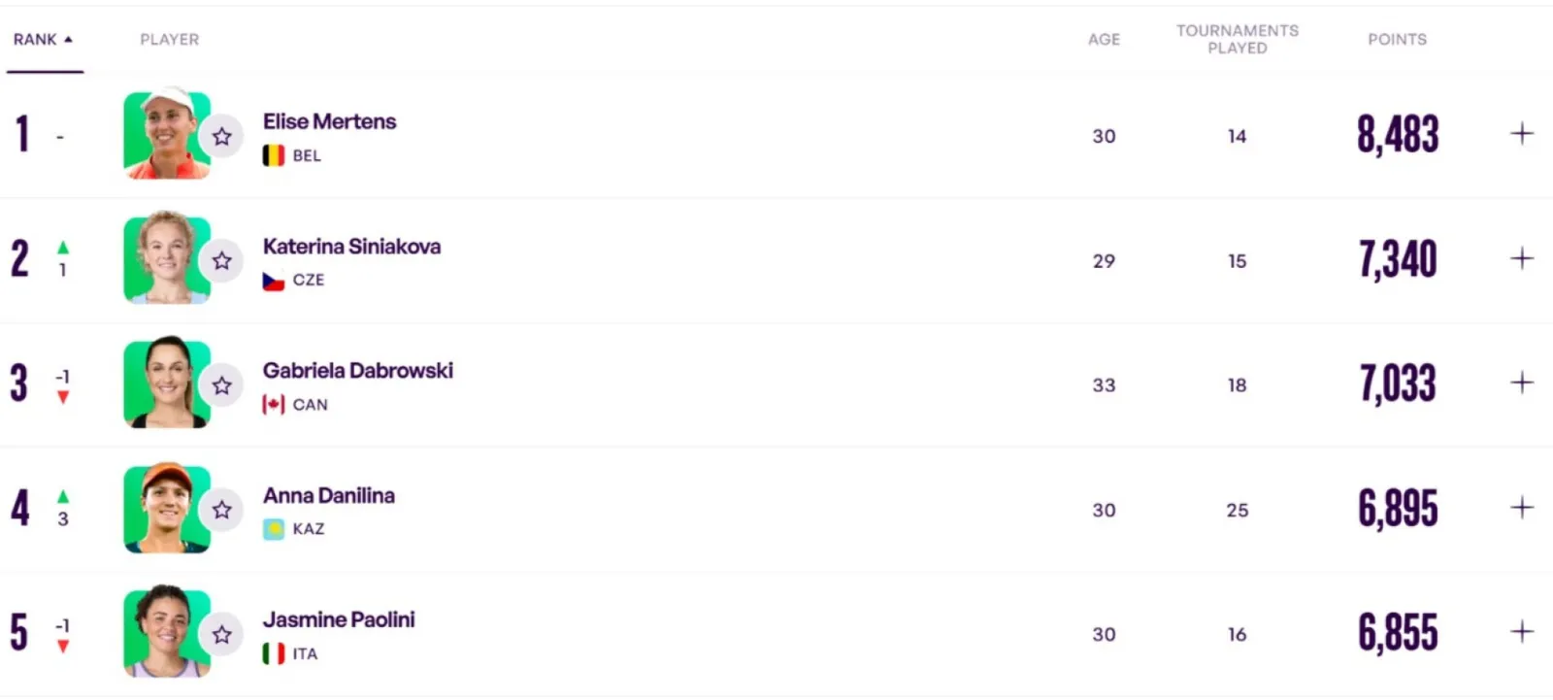This screenshot has width=1553, height=700.
Task: Expand Katerina Siniakova's points details
Action: pyautogui.click(x=1522, y=258)
